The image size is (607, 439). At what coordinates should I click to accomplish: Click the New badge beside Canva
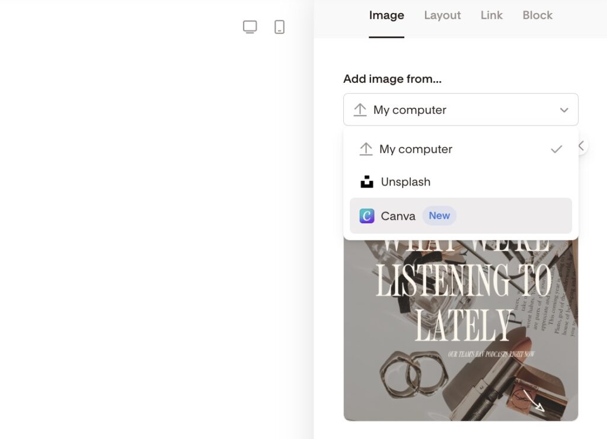tap(439, 216)
